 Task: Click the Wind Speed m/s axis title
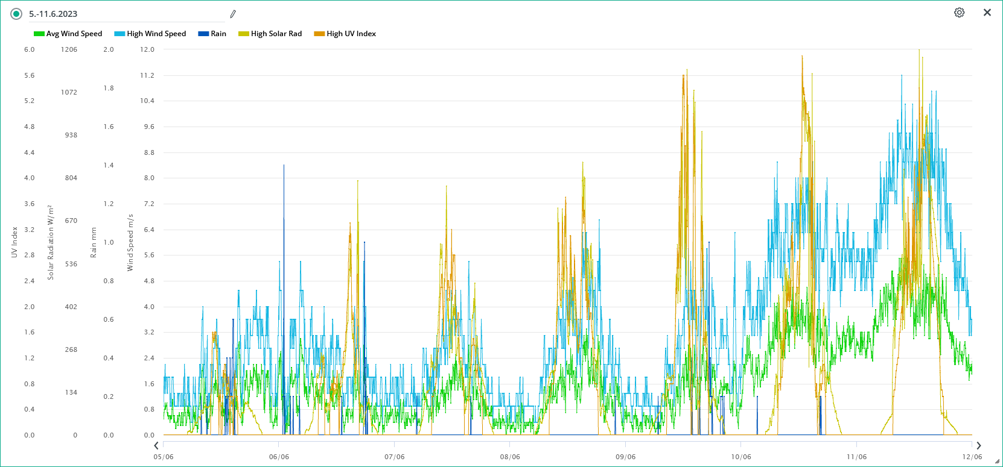tap(130, 242)
